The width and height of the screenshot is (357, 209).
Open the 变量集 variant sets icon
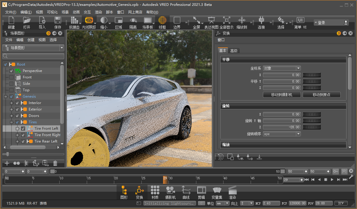pos(217,191)
